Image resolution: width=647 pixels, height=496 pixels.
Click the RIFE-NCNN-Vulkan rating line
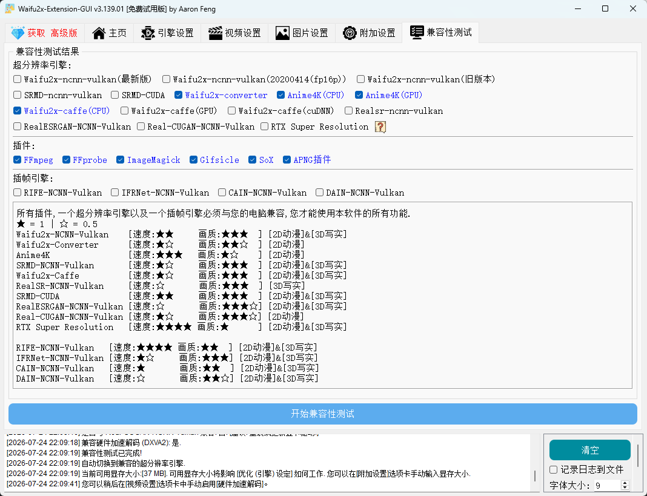pos(167,348)
